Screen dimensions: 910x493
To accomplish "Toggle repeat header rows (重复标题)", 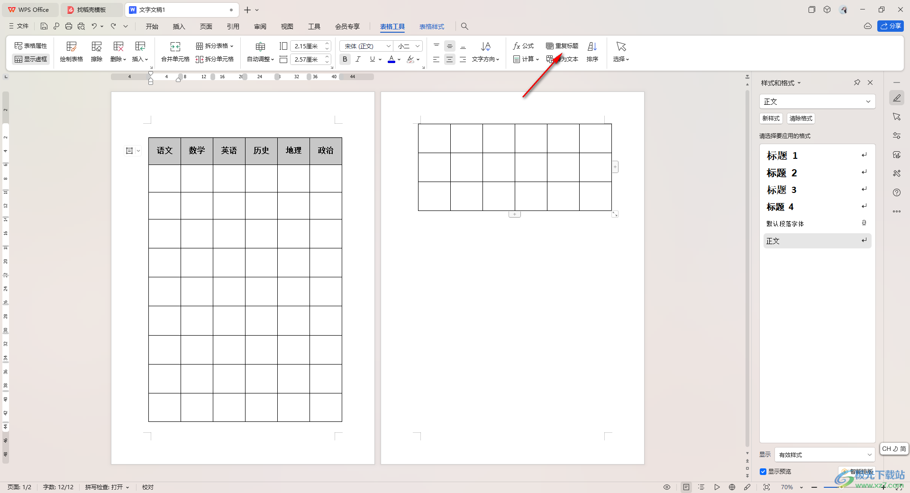I will [562, 46].
